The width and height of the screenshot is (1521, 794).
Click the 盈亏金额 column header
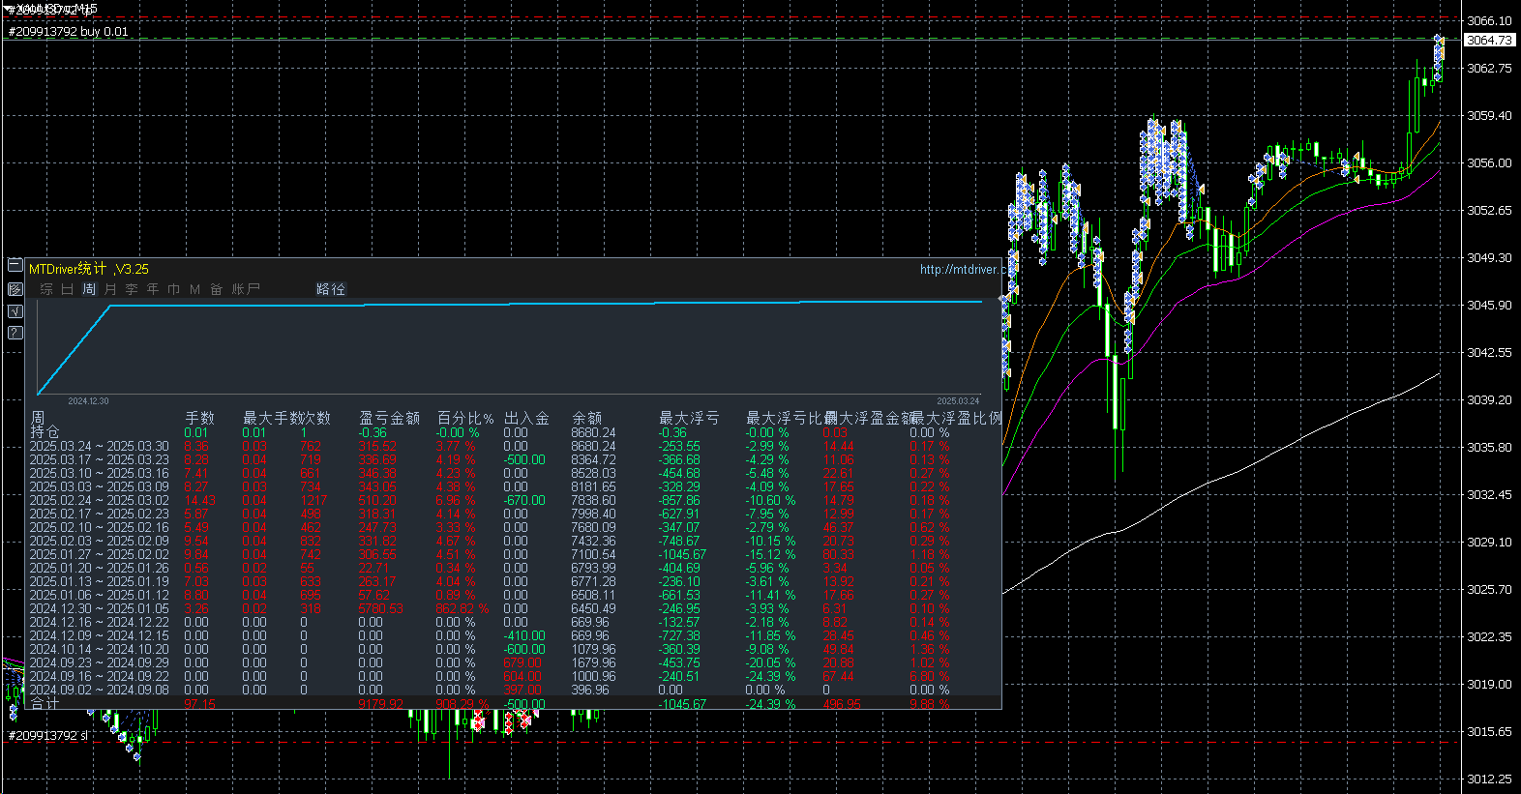(x=389, y=418)
